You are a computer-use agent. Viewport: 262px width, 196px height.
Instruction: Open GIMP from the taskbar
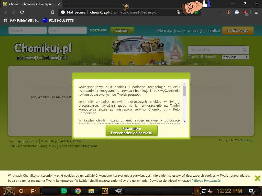(118, 191)
